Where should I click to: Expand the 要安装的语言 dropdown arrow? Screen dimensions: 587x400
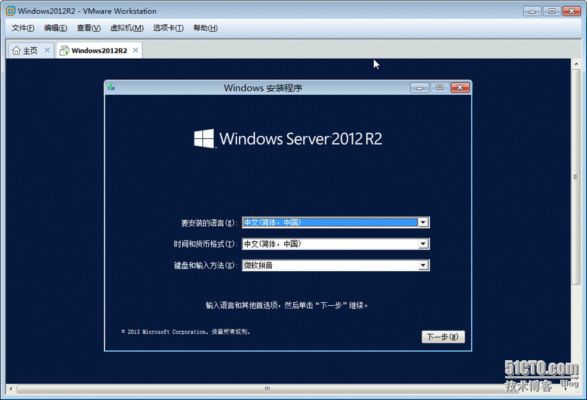[x=423, y=222]
